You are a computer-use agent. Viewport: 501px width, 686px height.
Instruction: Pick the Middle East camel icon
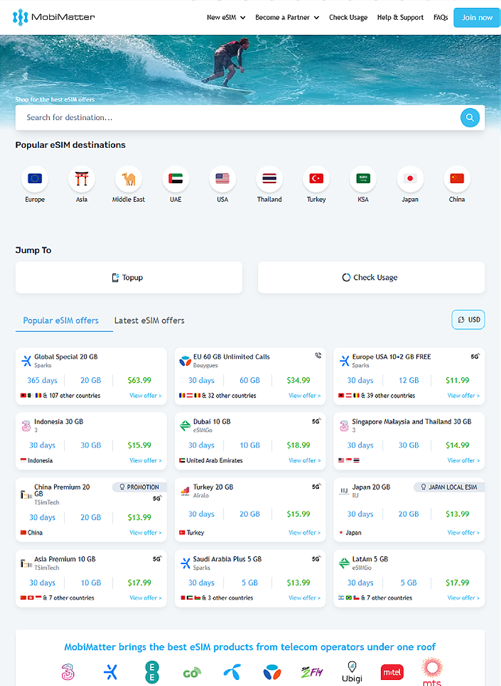pyautogui.click(x=129, y=178)
